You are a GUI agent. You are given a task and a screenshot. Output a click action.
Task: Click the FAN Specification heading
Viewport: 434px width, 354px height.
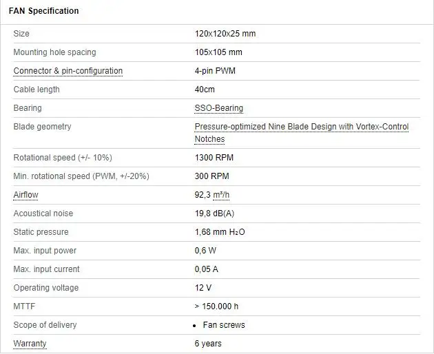click(x=43, y=11)
